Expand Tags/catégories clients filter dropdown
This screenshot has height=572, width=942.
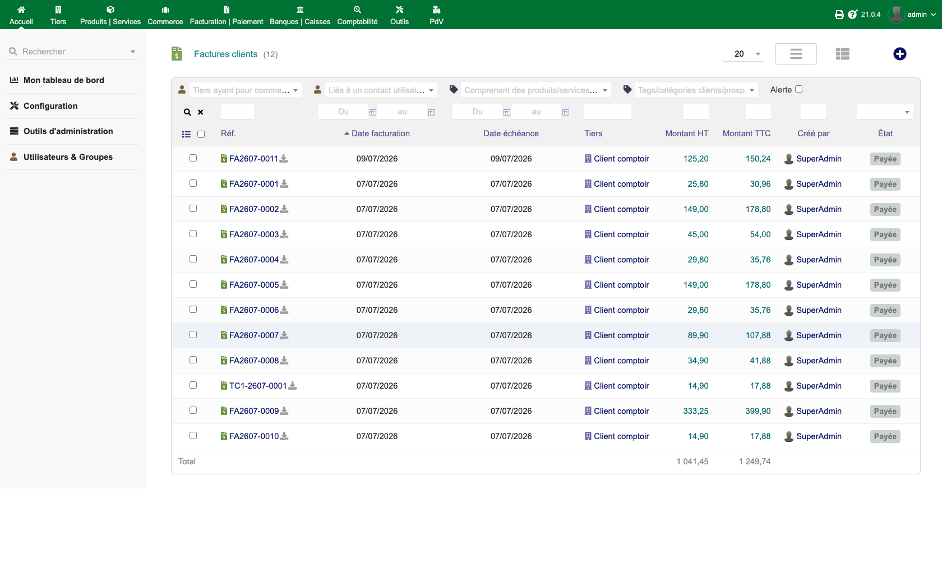(696, 90)
